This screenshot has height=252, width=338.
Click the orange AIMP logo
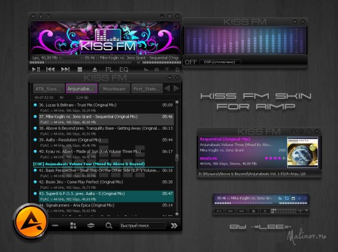click(x=30, y=222)
